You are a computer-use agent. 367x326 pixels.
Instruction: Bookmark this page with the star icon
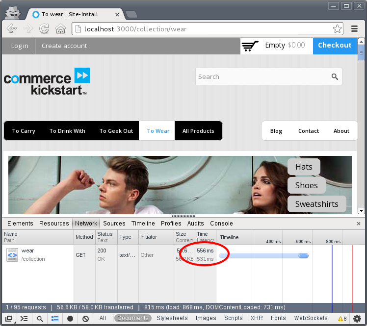click(x=337, y=29)
